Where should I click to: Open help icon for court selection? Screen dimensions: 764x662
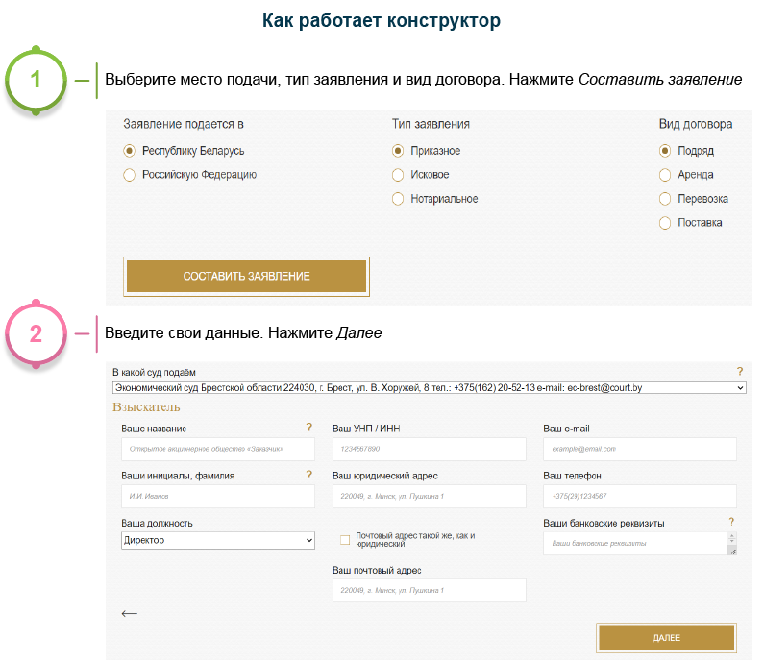(740, 372)
